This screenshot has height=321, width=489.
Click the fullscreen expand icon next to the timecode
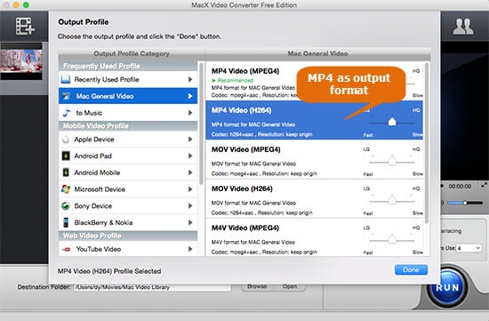tap(484, 185)
